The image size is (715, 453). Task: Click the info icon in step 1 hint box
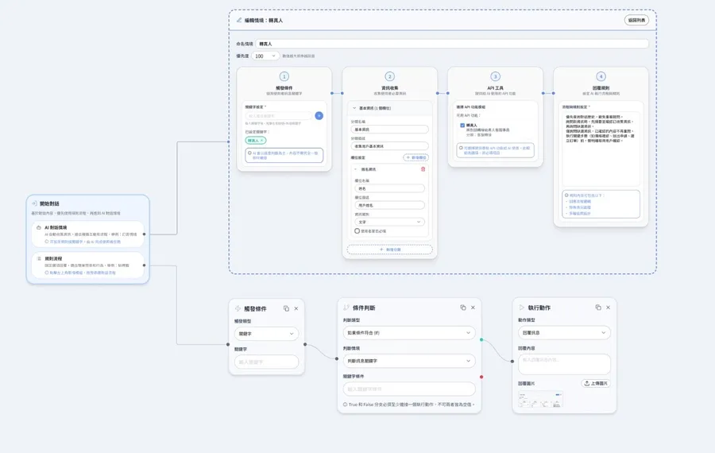(249, 153)
